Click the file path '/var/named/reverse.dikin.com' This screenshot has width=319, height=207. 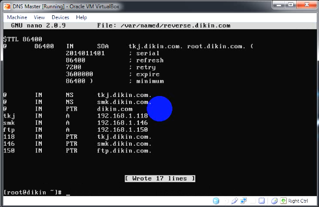pos(175,25)
